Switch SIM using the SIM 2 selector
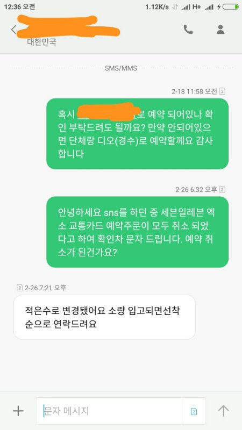This screenshot has width=242, height=430. click(x=194, y=411)
